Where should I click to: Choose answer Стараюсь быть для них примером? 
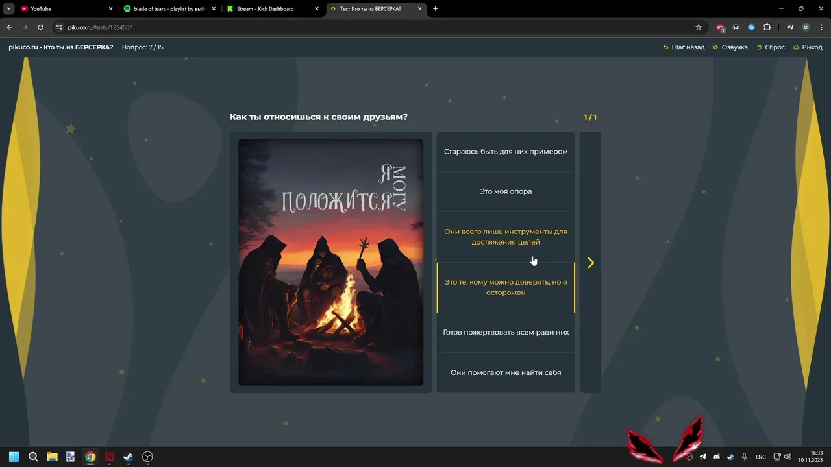pyautogui.click(x=506, y=152)
